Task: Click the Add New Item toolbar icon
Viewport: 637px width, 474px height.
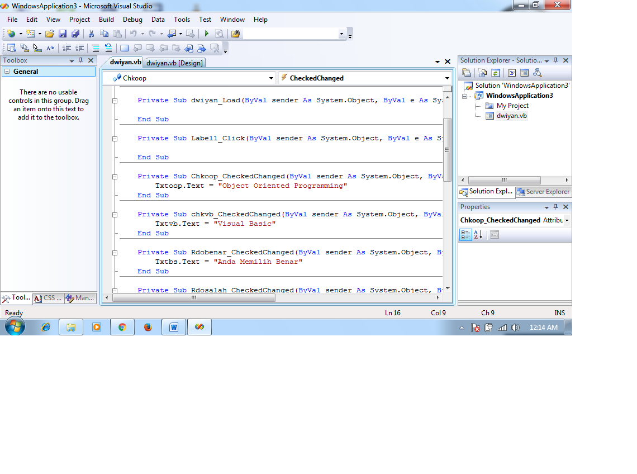Action: point(31,34)
